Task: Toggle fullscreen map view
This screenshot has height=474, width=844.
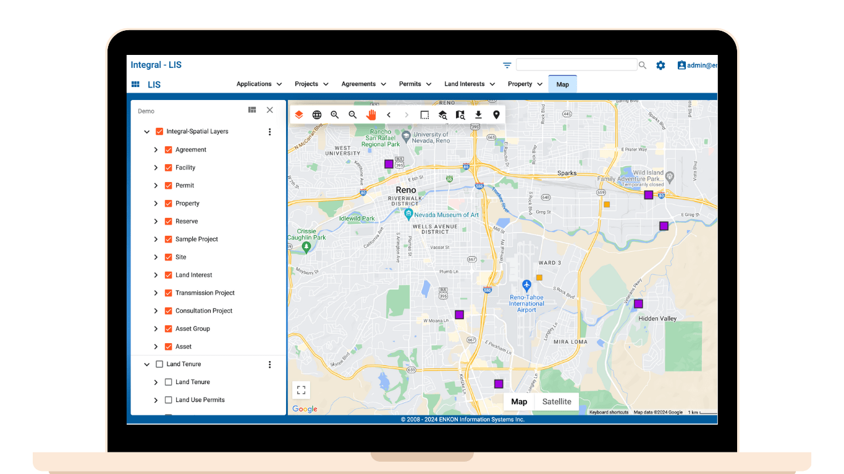Action: pyautogui.click(x=301, y=389)
